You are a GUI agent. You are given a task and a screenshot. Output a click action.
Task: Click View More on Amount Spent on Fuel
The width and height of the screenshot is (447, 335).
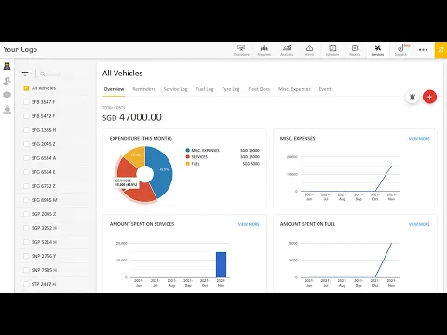click(419, 224)
